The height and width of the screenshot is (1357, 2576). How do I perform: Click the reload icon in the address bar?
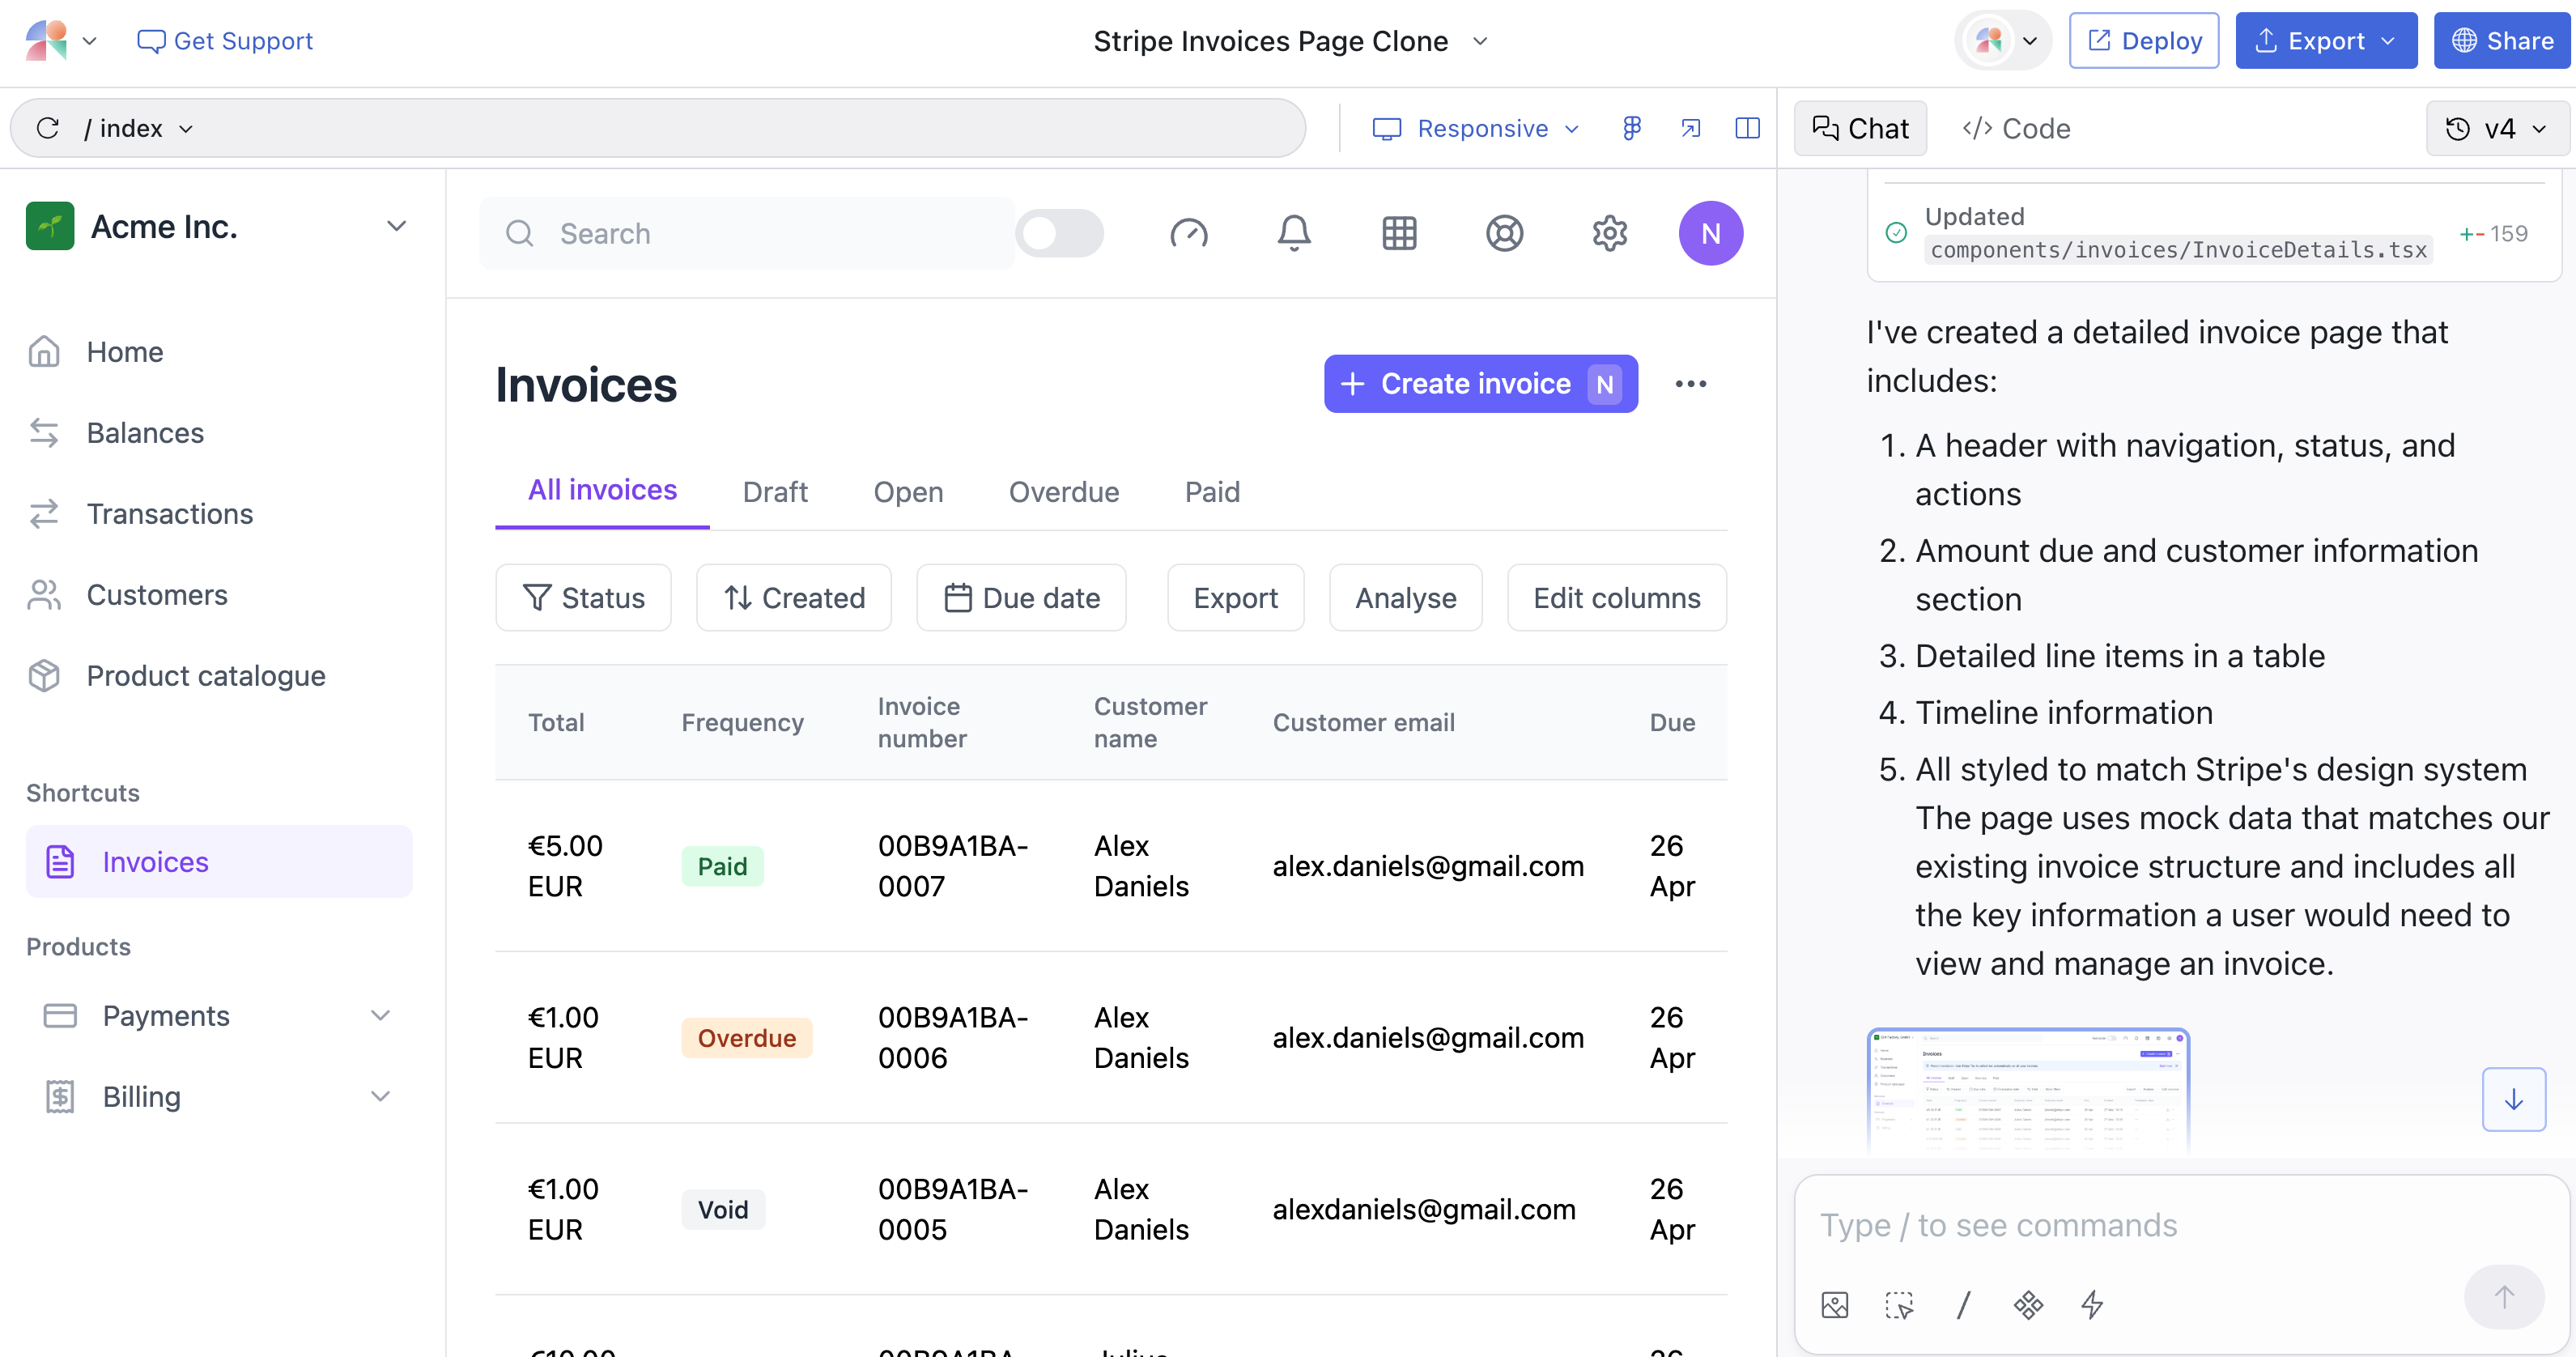pyautogui.click(x=48, y=128)
